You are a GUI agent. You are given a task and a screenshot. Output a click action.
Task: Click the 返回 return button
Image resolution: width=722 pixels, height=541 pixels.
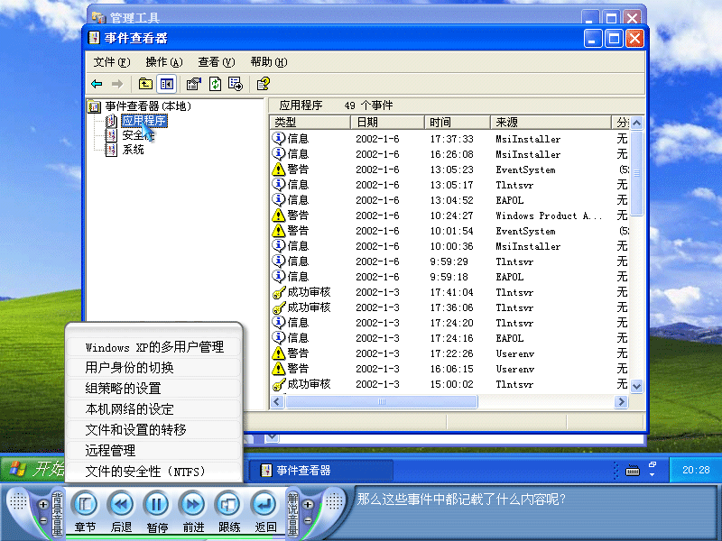coord(264,505)
